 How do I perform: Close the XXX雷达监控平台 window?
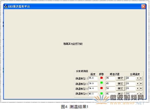click(x=143, y=7)
